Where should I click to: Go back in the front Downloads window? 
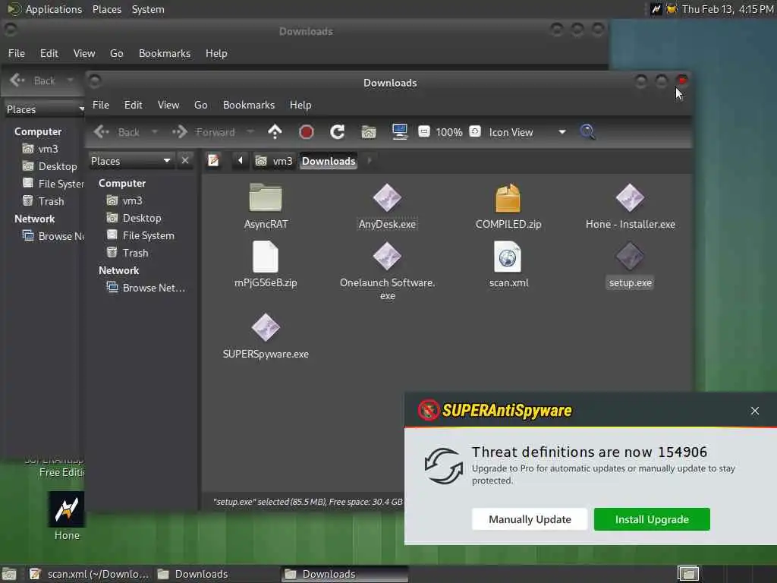(x=117, y=132)
